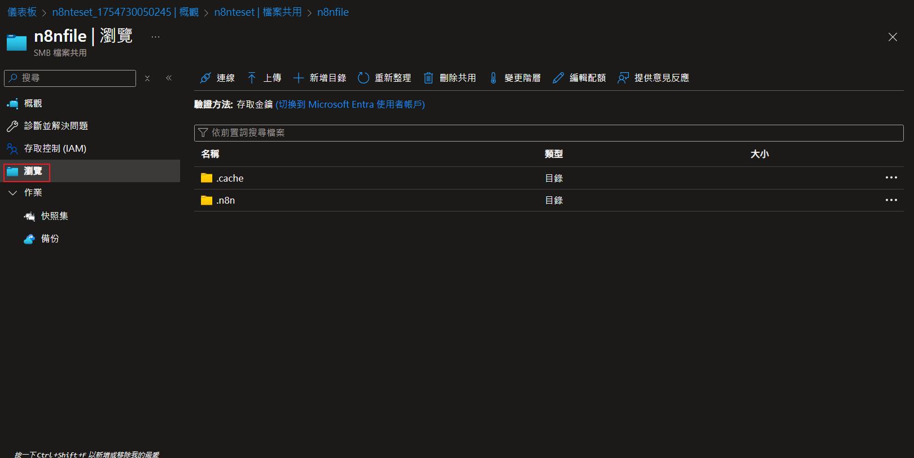Click the n8nfile breadcrumb link

[x=333, y=12]
